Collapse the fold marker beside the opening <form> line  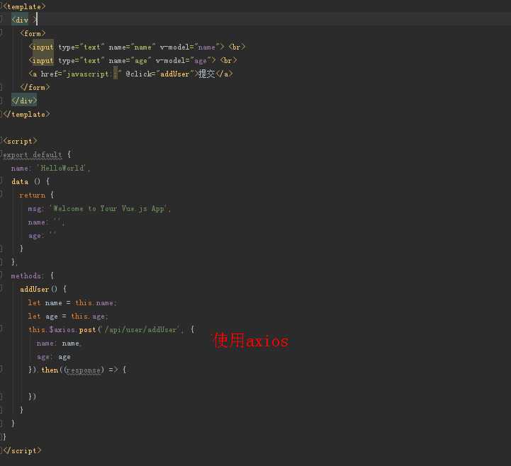1,33
